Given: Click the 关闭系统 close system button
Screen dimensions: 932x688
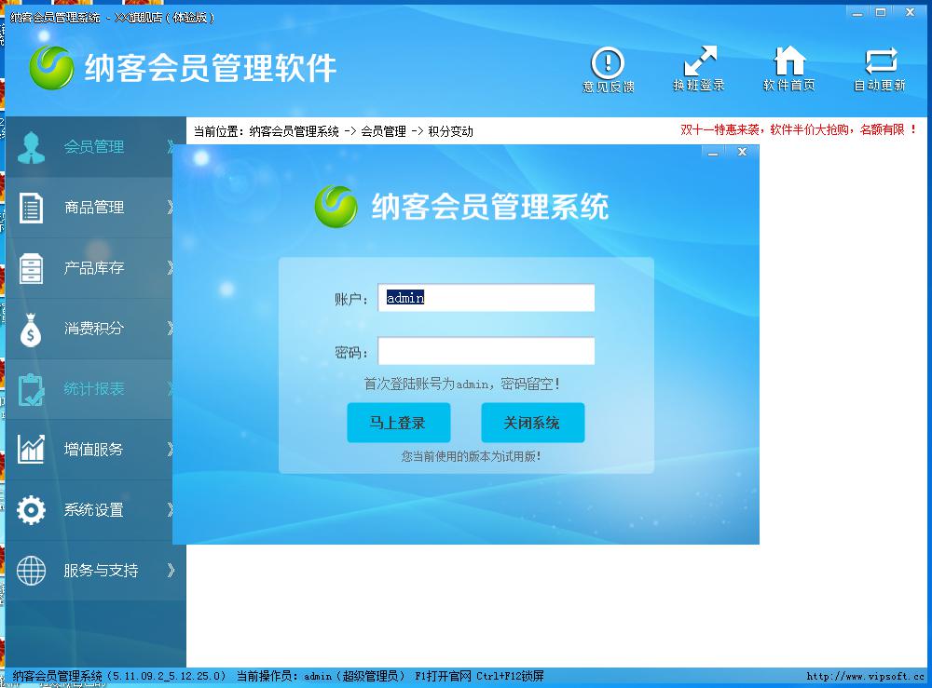Looking at the screenshot, I should (x=532, y=423).
